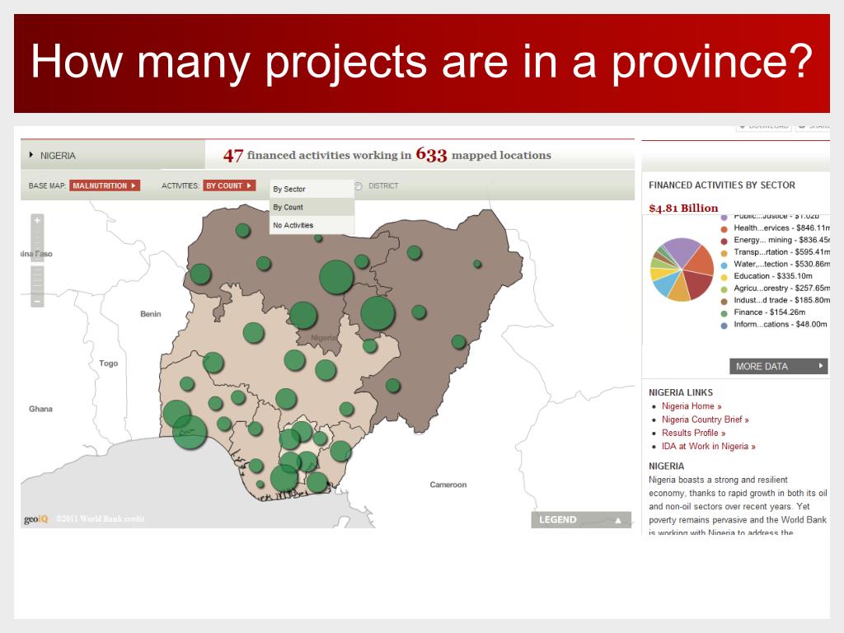Click the 633 mapped locations count
This screenshot has height=633, width=844.
[431, 155]
